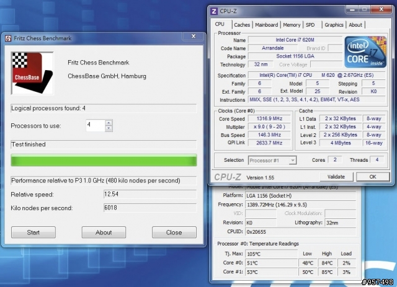397x287 pixels.
Task: Click OK in the CPU-Z window
Action: [373, 177]
